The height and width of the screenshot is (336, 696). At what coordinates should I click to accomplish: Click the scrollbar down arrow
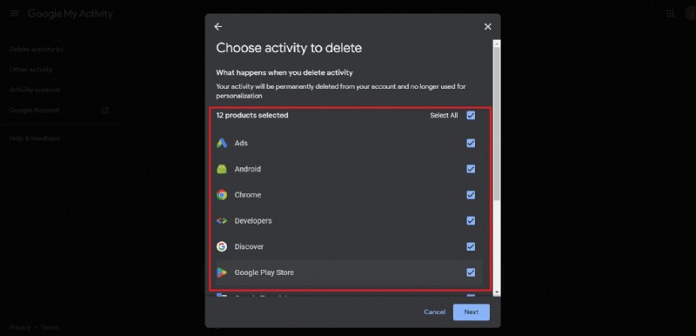tap(497, 292)
